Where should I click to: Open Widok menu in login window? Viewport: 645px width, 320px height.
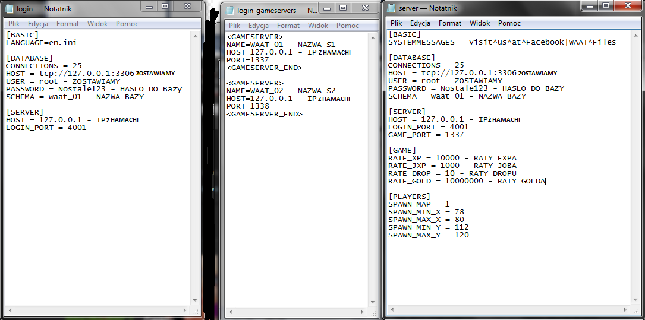(97, 24)
